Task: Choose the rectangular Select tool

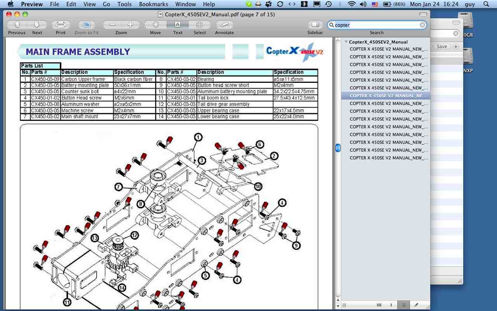Action: point(200,25)
